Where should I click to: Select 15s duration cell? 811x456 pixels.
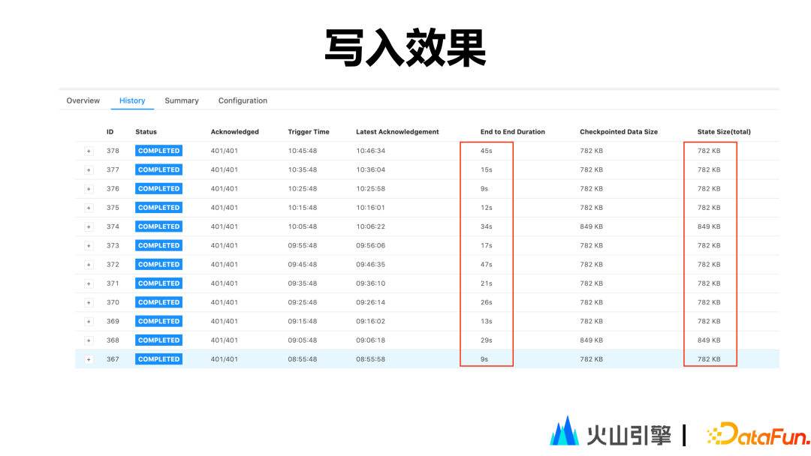[486, 170]
